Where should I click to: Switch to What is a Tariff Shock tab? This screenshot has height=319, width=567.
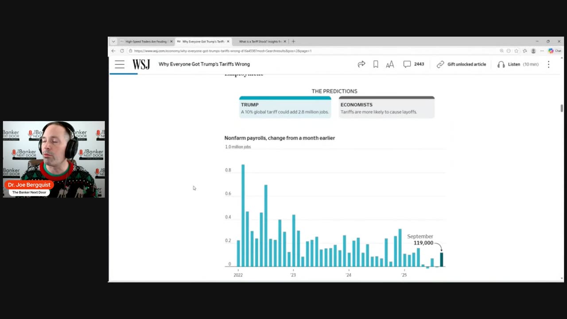pos(260,41)
